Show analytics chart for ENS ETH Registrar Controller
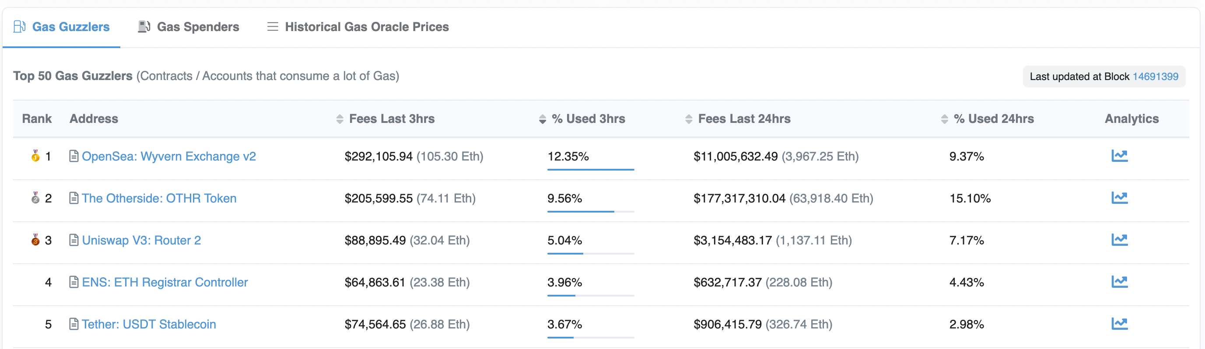The height and width of the screenshot is (349, 1205). (1119, 282)
